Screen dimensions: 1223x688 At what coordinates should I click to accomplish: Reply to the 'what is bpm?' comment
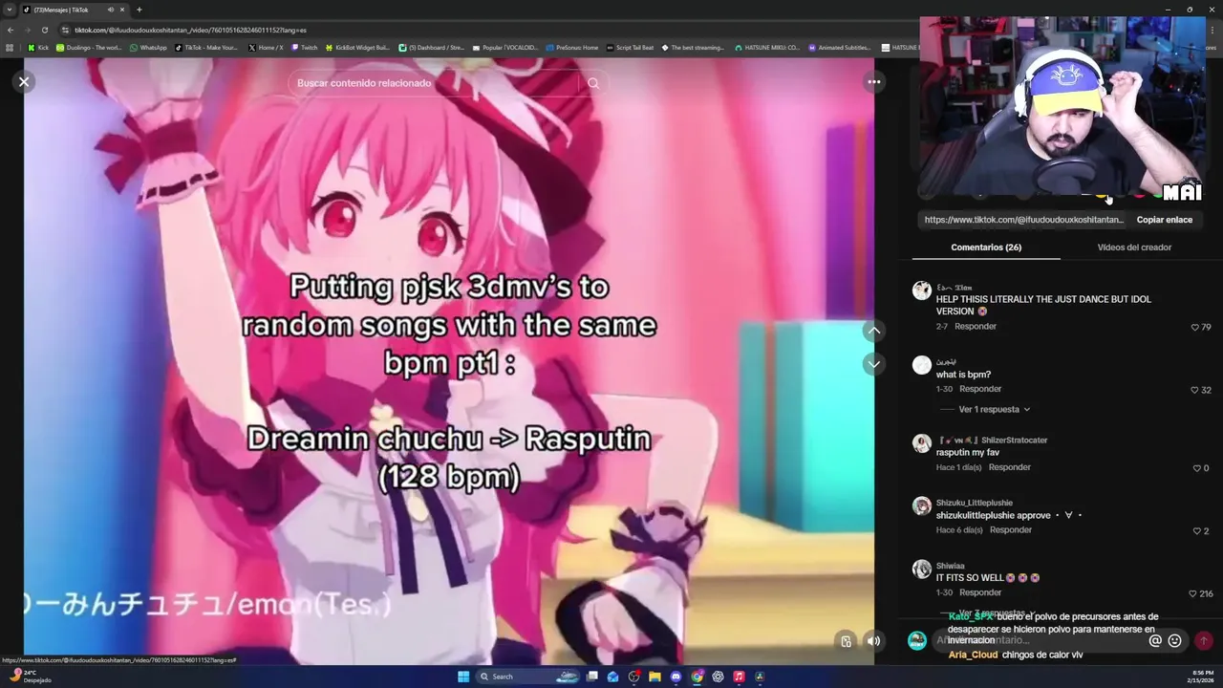coord(980,390)
